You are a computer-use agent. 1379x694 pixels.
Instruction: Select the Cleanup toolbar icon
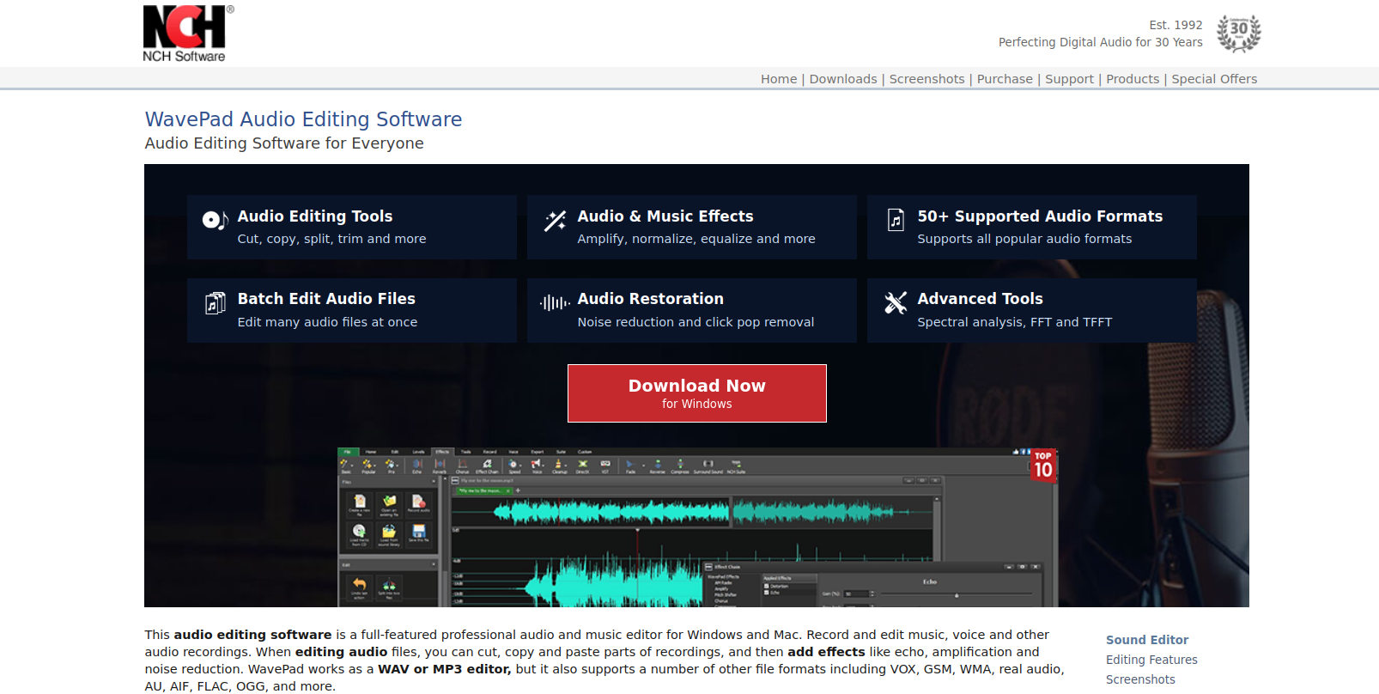pyautogui.click(x=560, y=465)
